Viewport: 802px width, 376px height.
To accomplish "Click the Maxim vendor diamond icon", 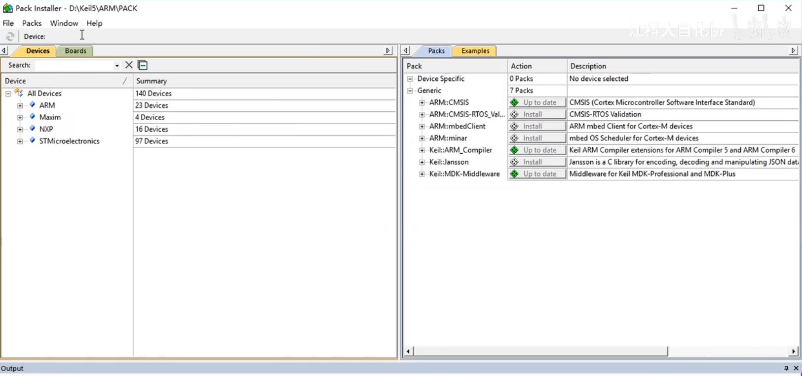I will 33,116.
